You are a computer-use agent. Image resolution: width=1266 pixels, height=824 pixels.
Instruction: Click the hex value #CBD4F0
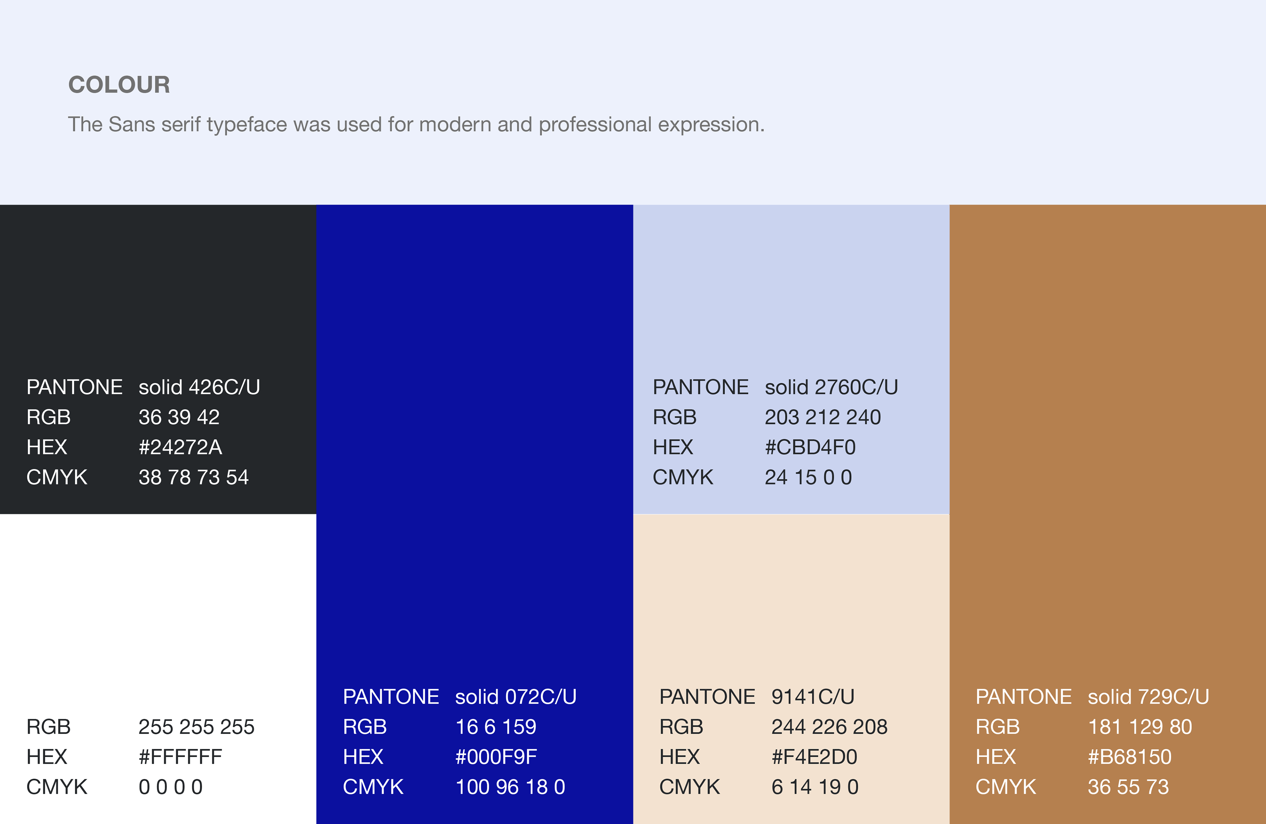(x=810, y=447)
